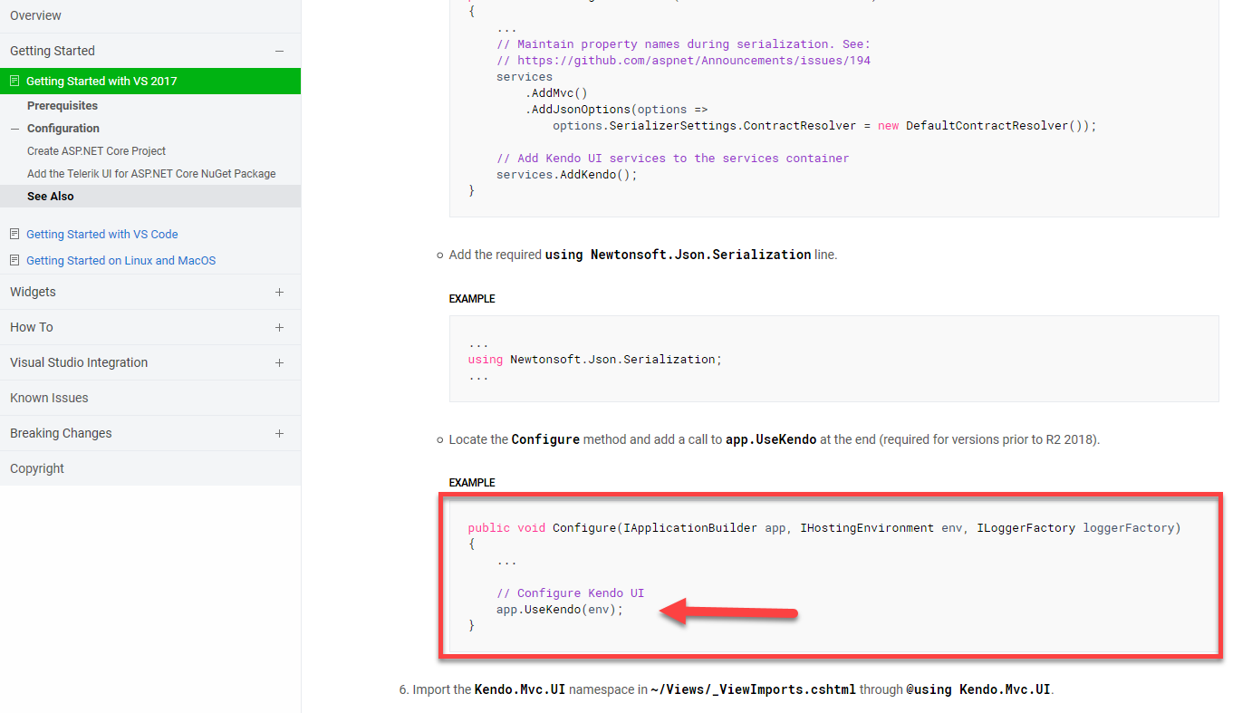
Task: Click the ".AddJsonOptions(options =>" code line
Action: pyautogui.click(x=616, y=110)
